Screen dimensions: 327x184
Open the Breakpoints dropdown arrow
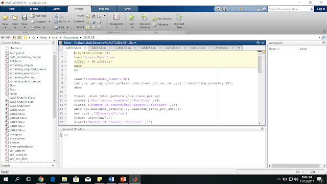(x=116, y=28)
